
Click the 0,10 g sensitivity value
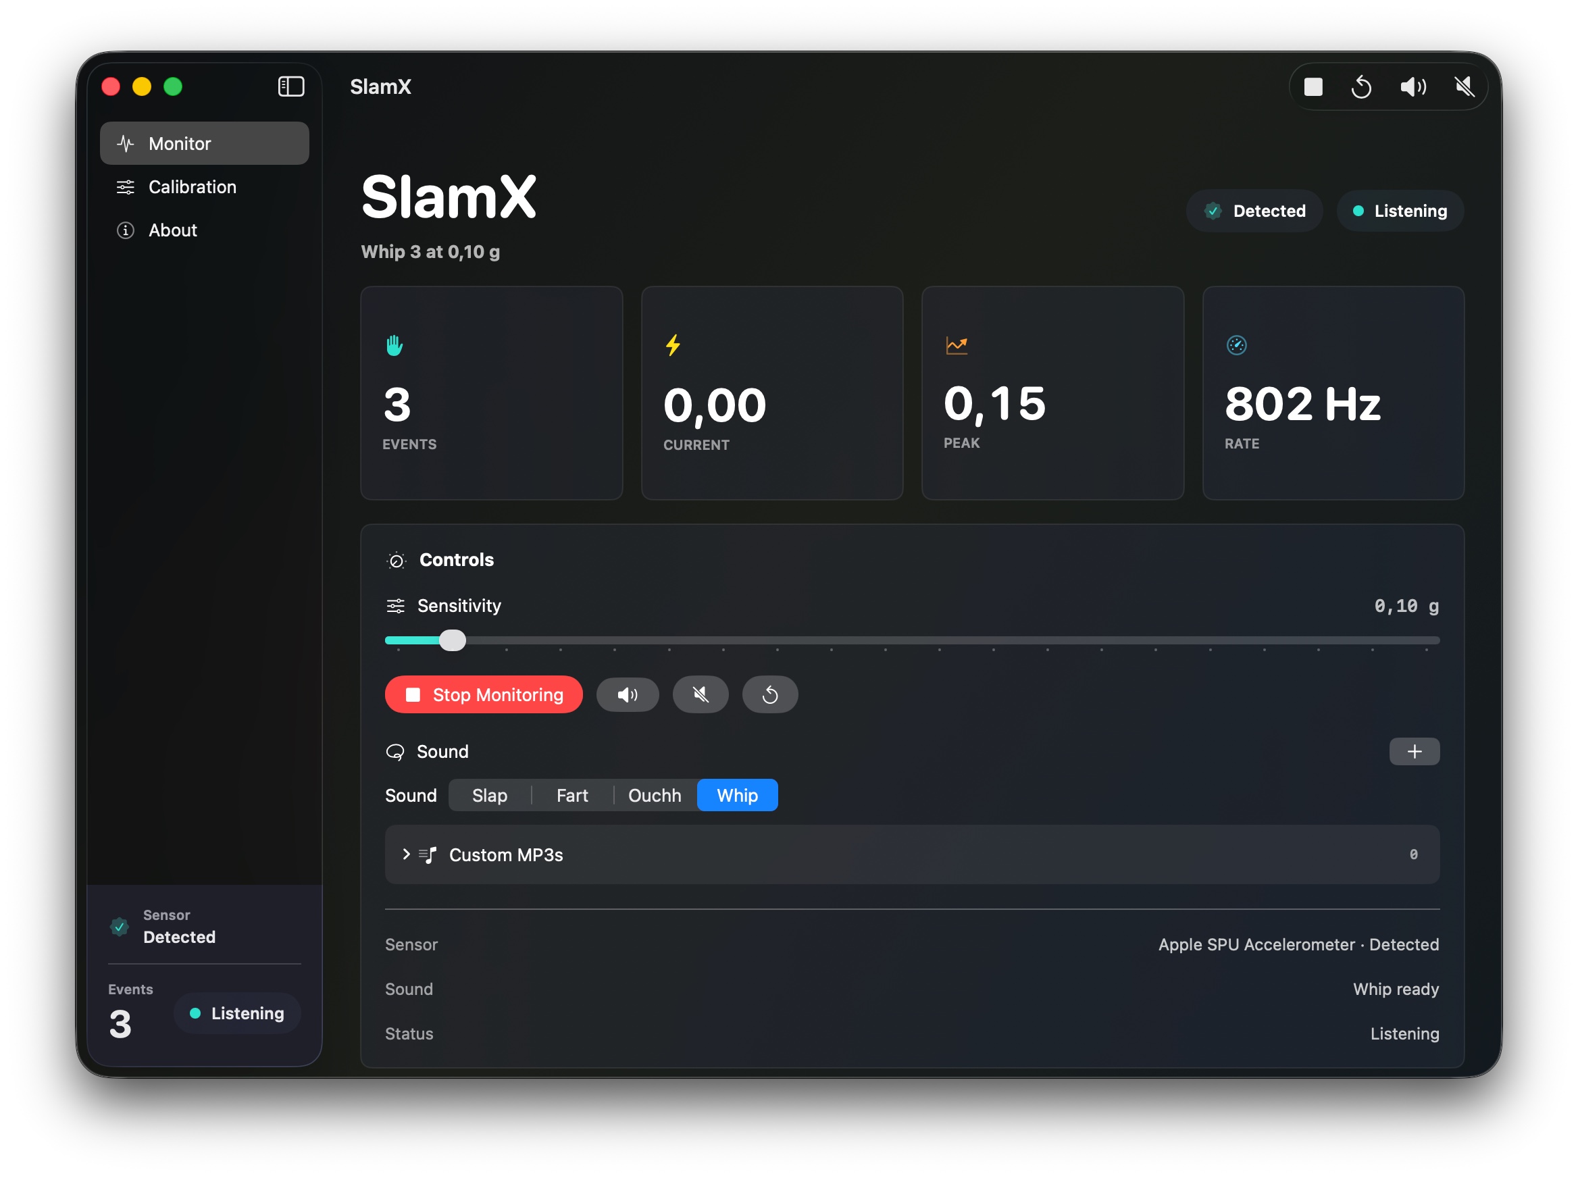[x=1406, y=606]
